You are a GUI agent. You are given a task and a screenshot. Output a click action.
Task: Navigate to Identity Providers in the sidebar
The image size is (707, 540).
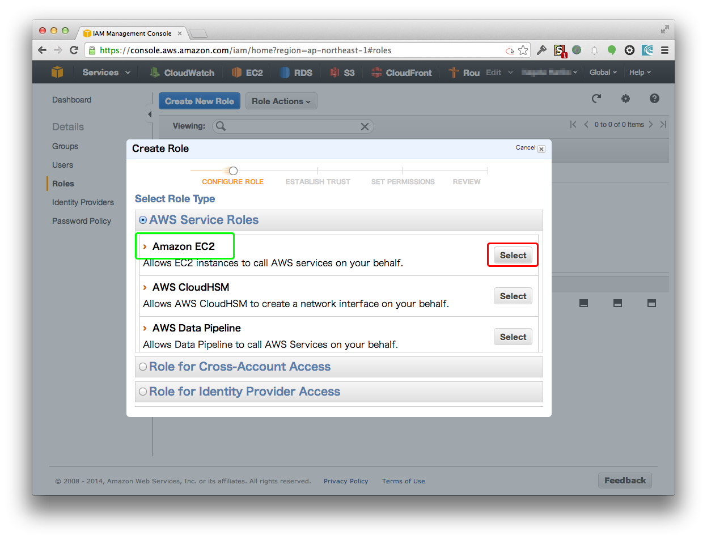click(82, 202)
